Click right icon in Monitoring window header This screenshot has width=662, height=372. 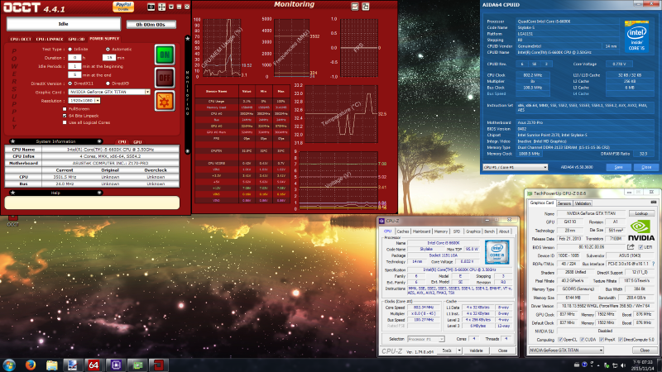point(366,7)
